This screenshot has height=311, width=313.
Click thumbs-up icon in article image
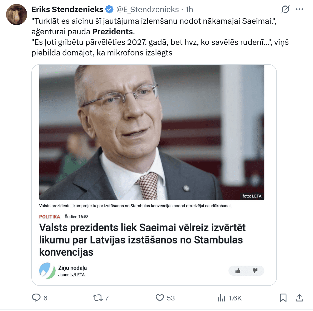(x=238, y=271)
